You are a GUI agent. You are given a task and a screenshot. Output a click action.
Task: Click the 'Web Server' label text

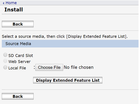[x=20, y=62]
